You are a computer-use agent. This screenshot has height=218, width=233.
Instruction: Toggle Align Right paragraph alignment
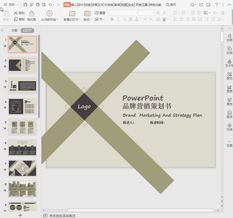click(x=188, y=19)
